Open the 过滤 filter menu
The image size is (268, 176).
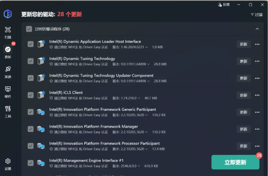tap(256, 14)
